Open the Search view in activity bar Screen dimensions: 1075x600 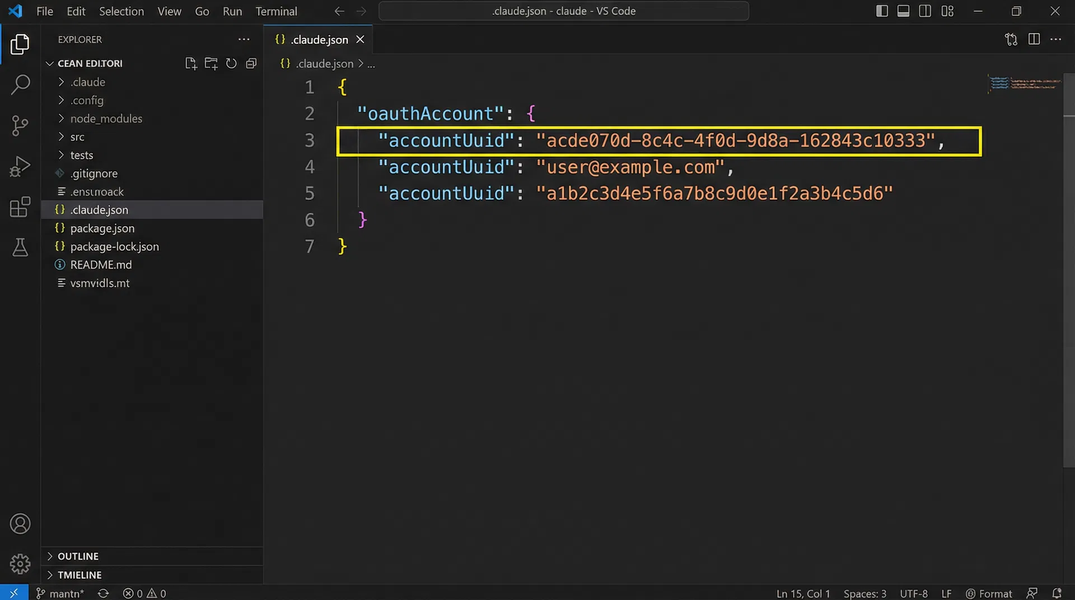pyautogui.click(x=20, y=85)
